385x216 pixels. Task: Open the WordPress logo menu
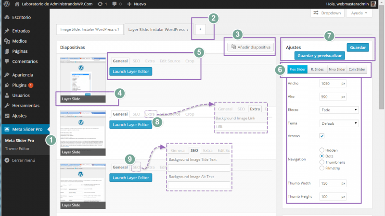coord(7,4)
